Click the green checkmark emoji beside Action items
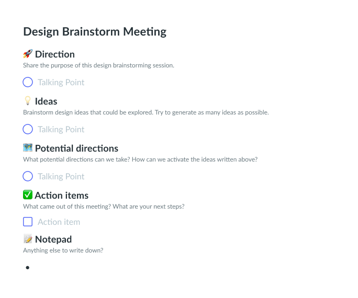Viewport: 358px width, 298px height. pos(28,195)
